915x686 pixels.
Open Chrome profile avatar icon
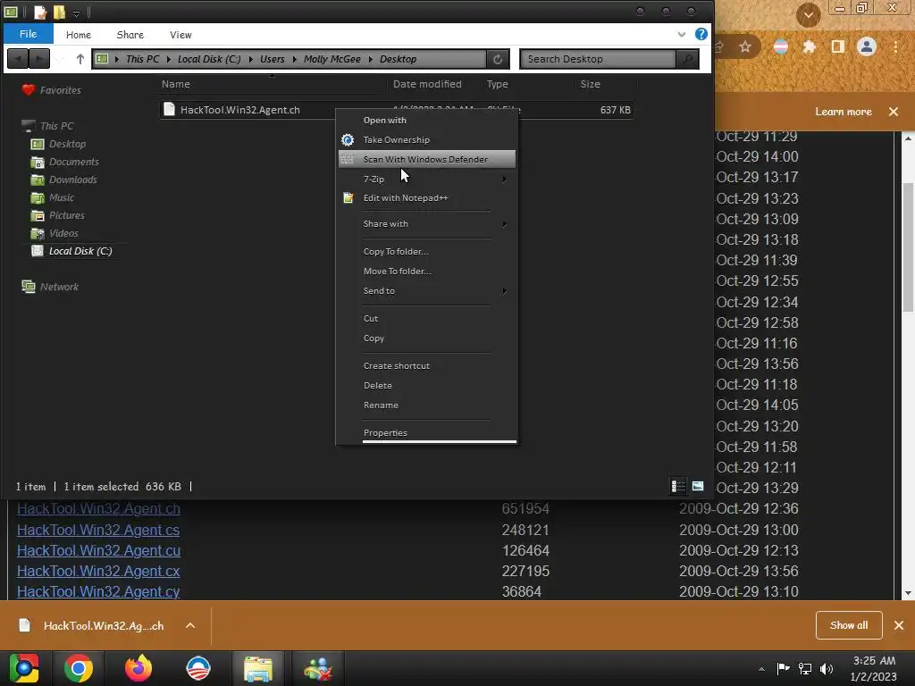point(867,46)
